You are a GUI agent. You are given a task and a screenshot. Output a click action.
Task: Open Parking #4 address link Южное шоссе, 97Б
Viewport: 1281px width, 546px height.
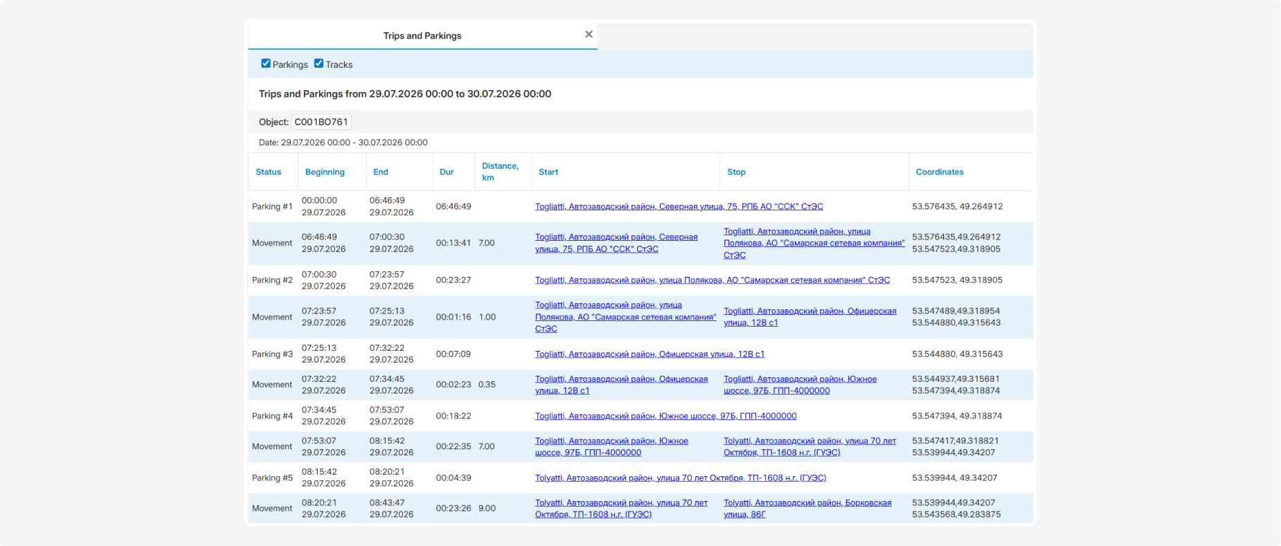(x=665, y=416)
